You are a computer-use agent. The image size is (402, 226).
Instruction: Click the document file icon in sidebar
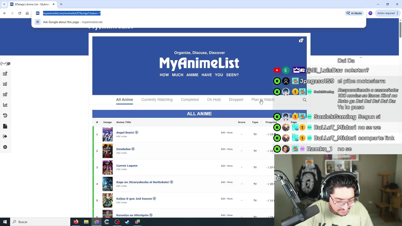click(x=5, y=126)
